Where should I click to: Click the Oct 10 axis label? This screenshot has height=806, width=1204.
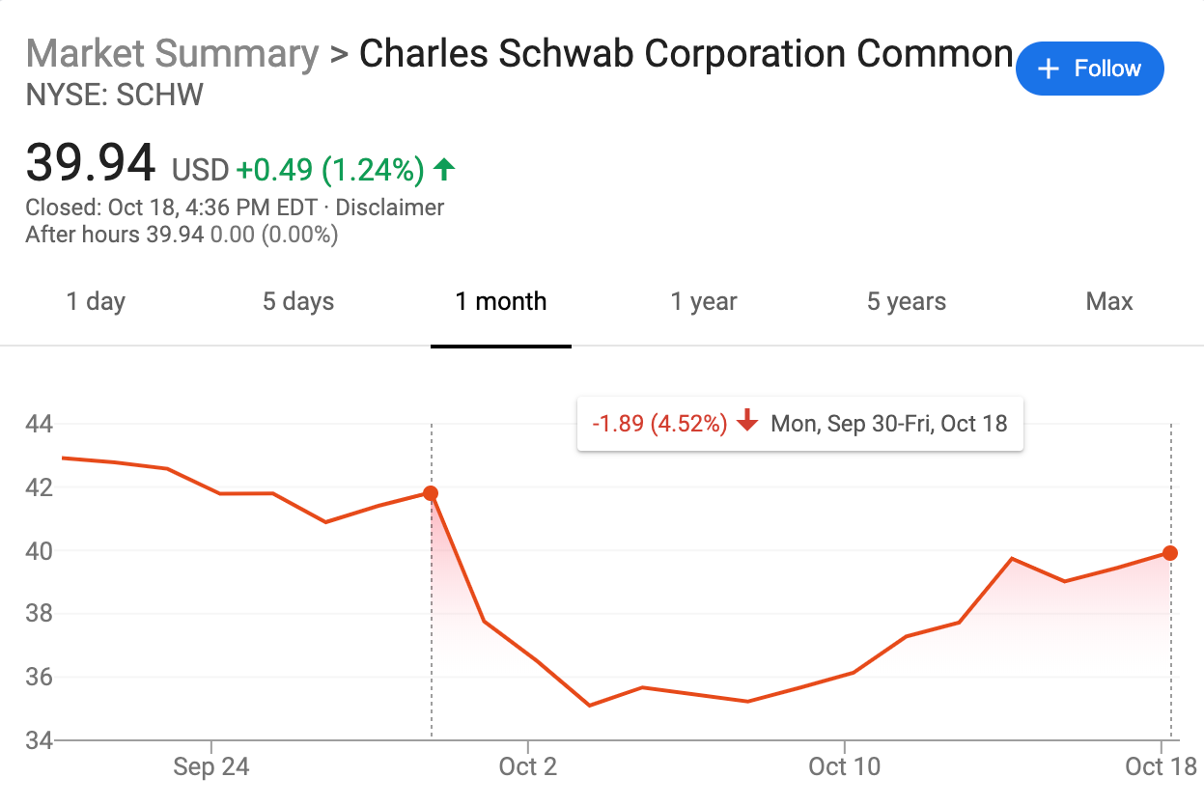coord(845,767)
